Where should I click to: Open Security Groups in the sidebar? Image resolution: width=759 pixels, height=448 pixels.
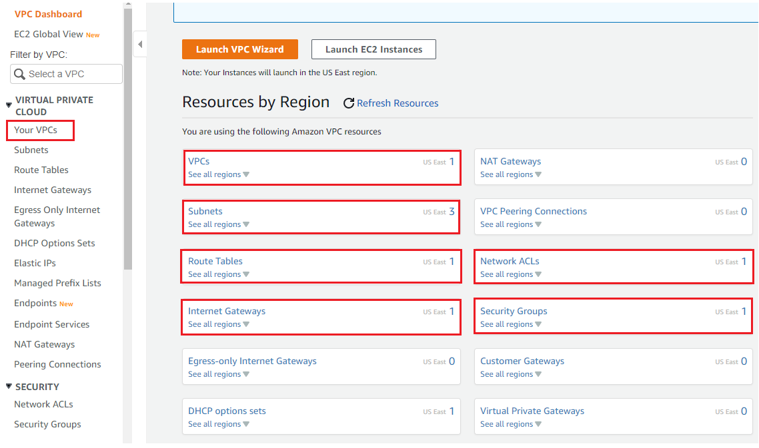pyautogui.click(x=47, y=424)
